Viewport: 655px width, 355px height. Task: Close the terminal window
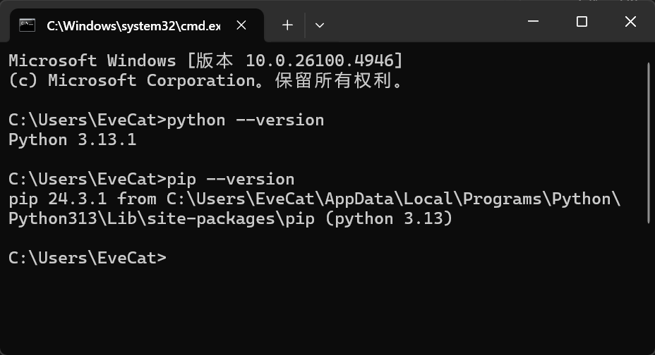[x=630, y=22]
